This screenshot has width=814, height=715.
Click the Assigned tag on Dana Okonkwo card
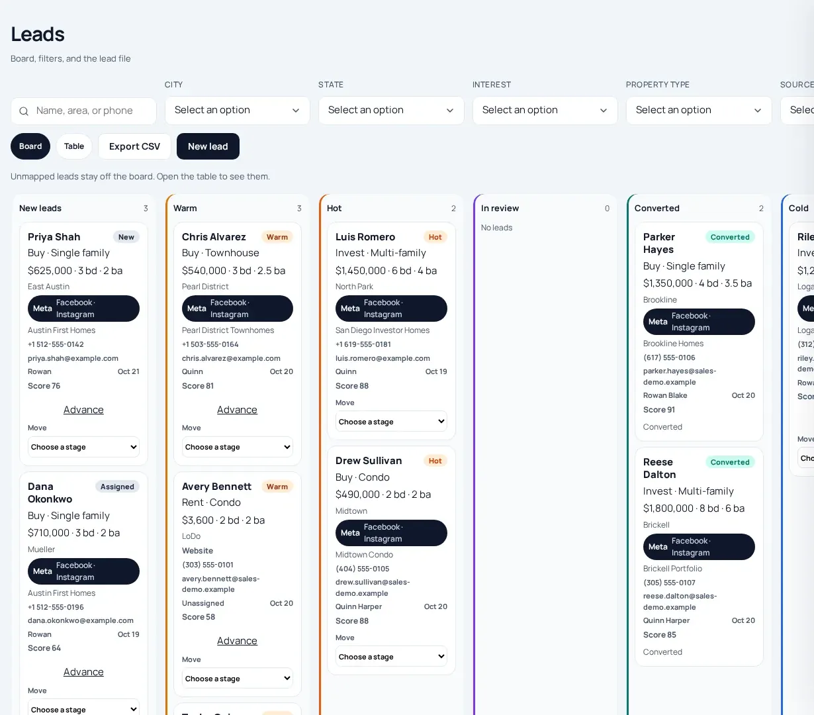click(117, 487)
